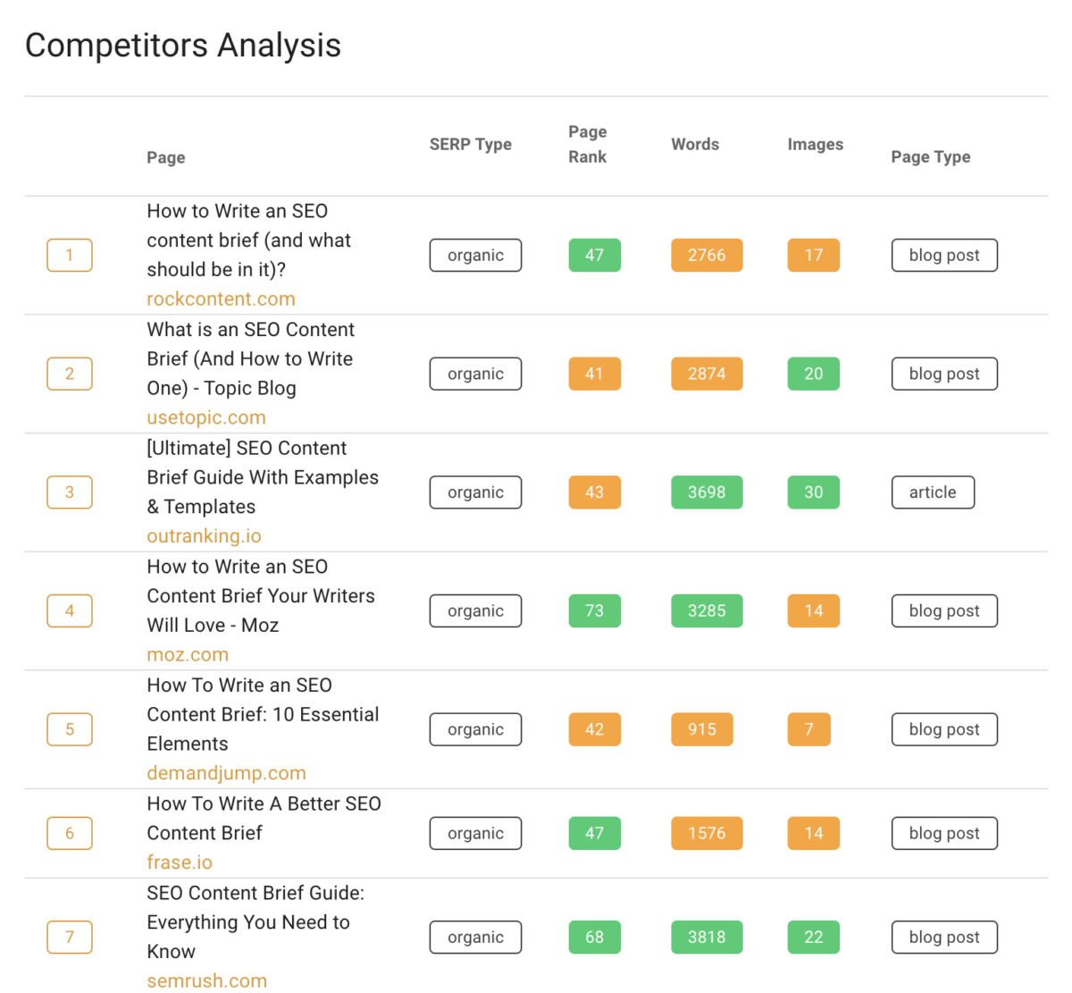Click the 3818 words badge for semrush.com
1072x993 pixels.
707,937
